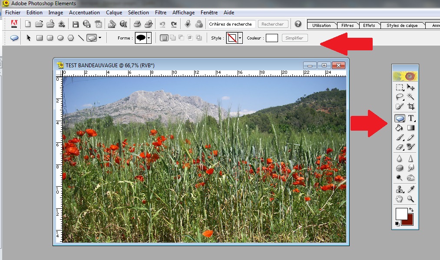
Task: Select the Zoom magnifier tool
Action: click(x=411, y=199)
